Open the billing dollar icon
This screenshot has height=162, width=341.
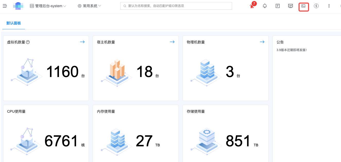pos(316,6)
